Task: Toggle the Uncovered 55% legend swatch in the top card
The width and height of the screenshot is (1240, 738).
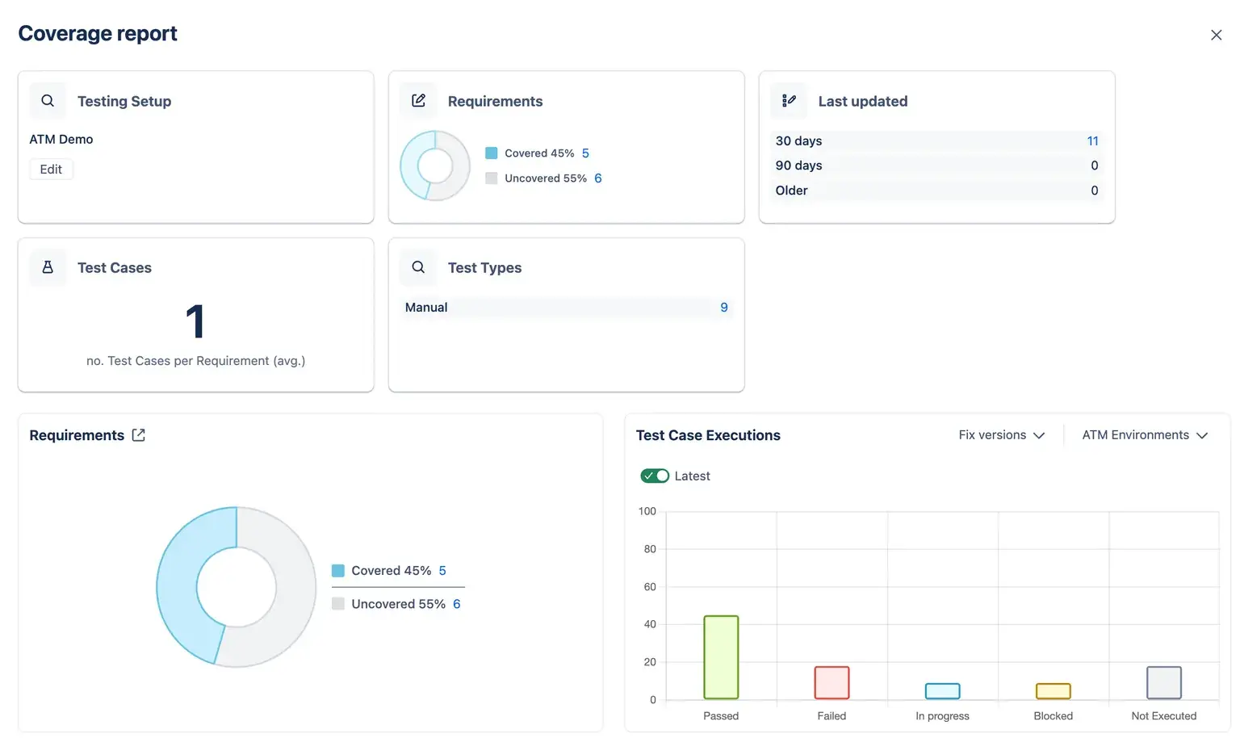Action: 492,178
